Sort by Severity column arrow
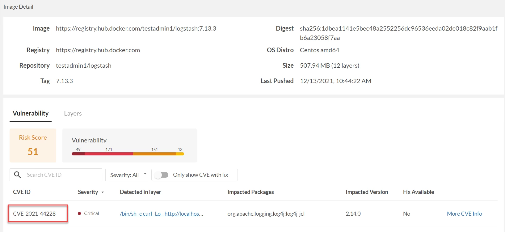 [x=103, y=192]
